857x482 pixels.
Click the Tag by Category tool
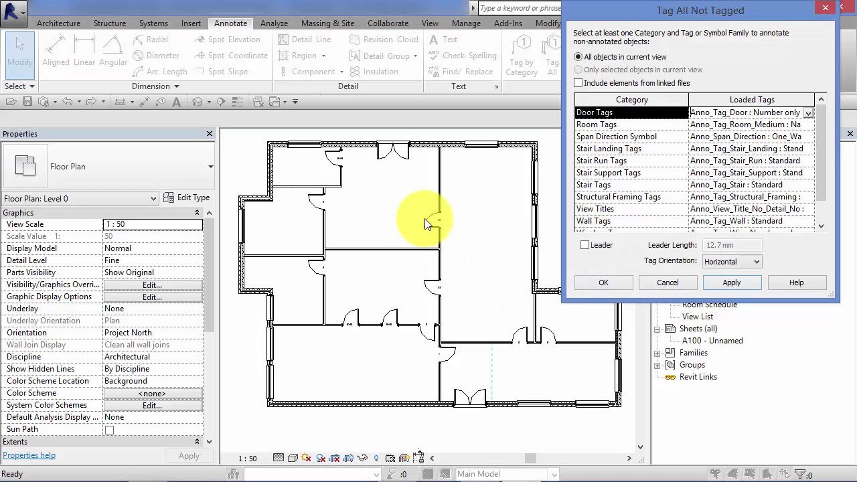[x=522, y=56]
